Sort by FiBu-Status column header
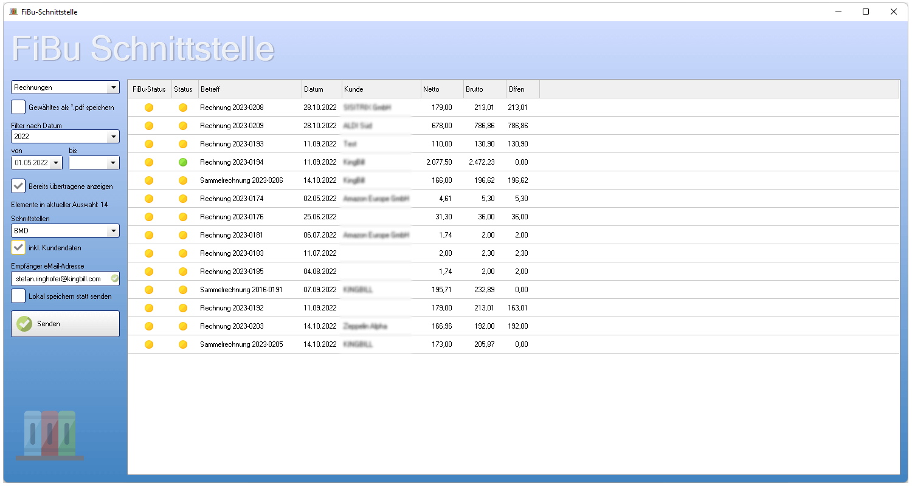Viewport: 912px width, 486px height. [x=150, y=89]
